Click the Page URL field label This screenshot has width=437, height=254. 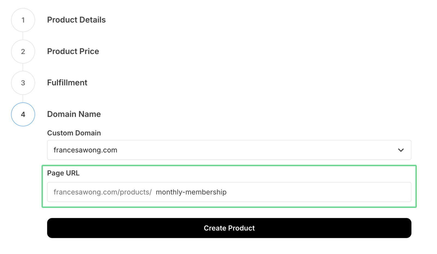coord(63,173)
